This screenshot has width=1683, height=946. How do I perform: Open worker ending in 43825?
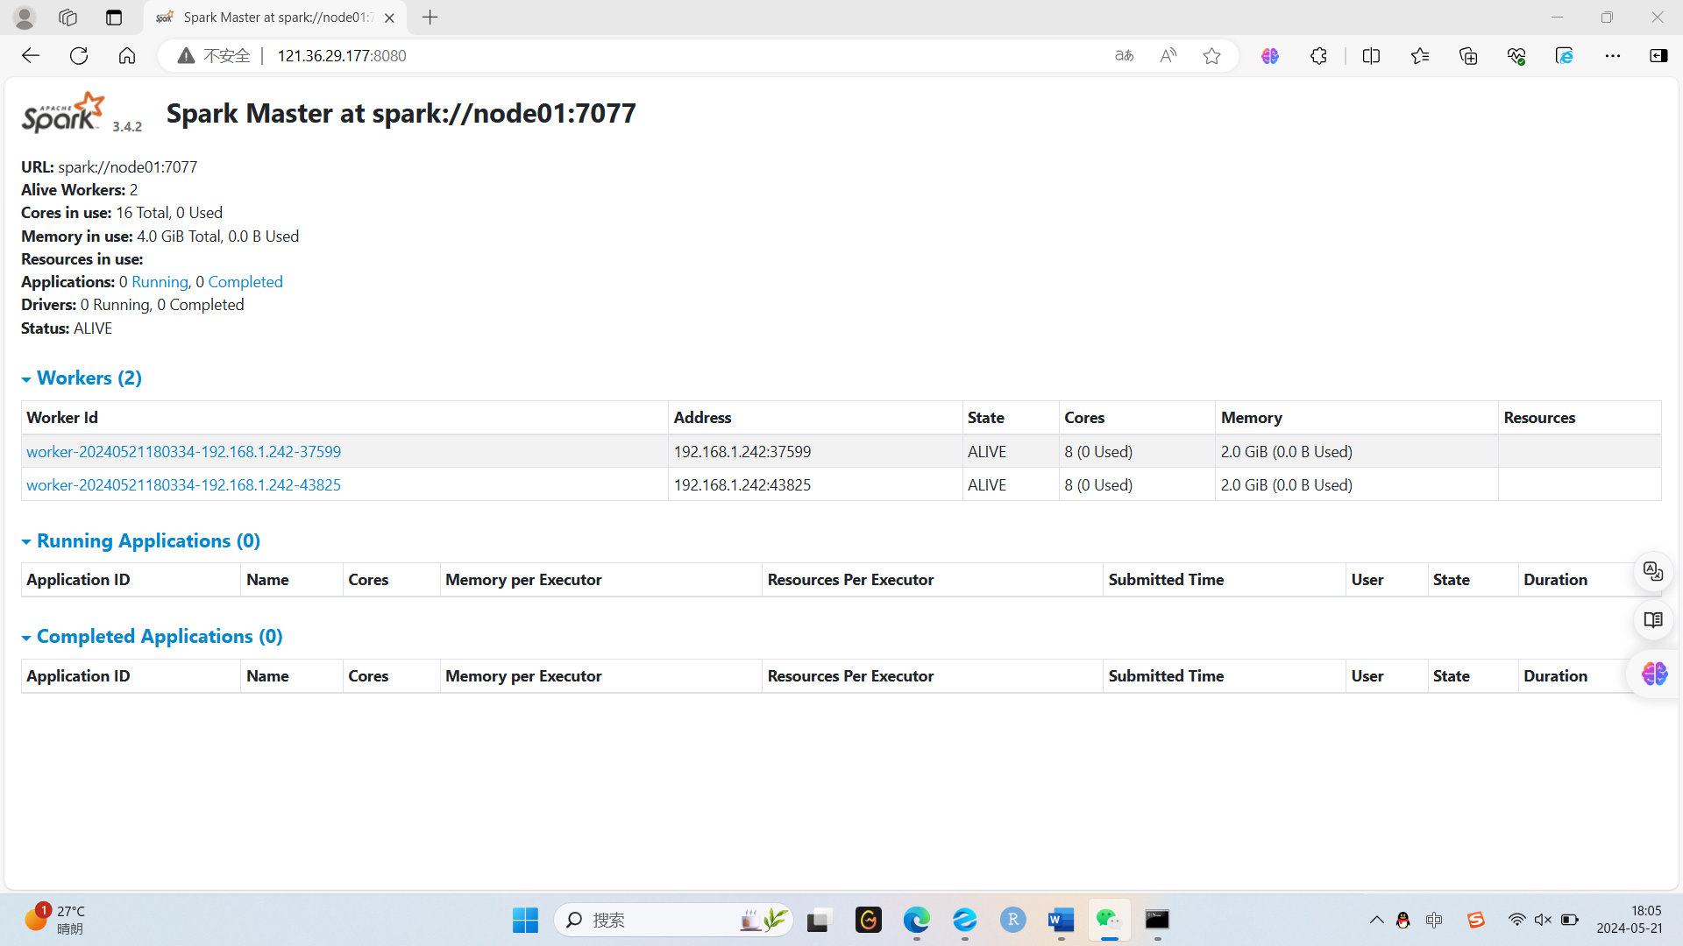183,485
